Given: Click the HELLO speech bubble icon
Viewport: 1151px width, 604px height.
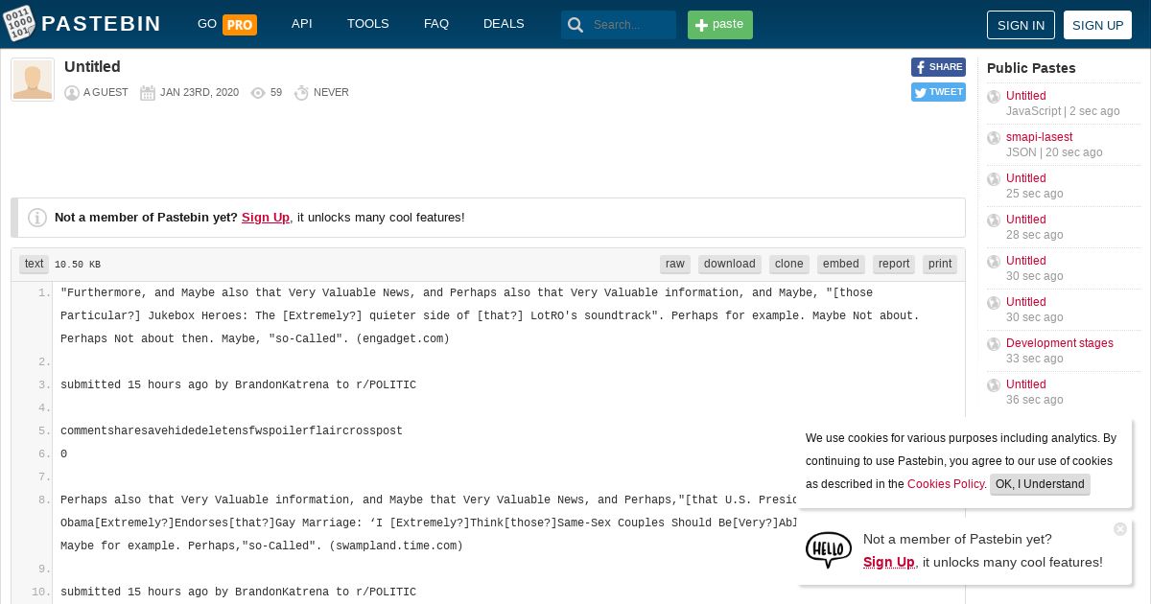Looking at the screenshot, I should [829, 550].
